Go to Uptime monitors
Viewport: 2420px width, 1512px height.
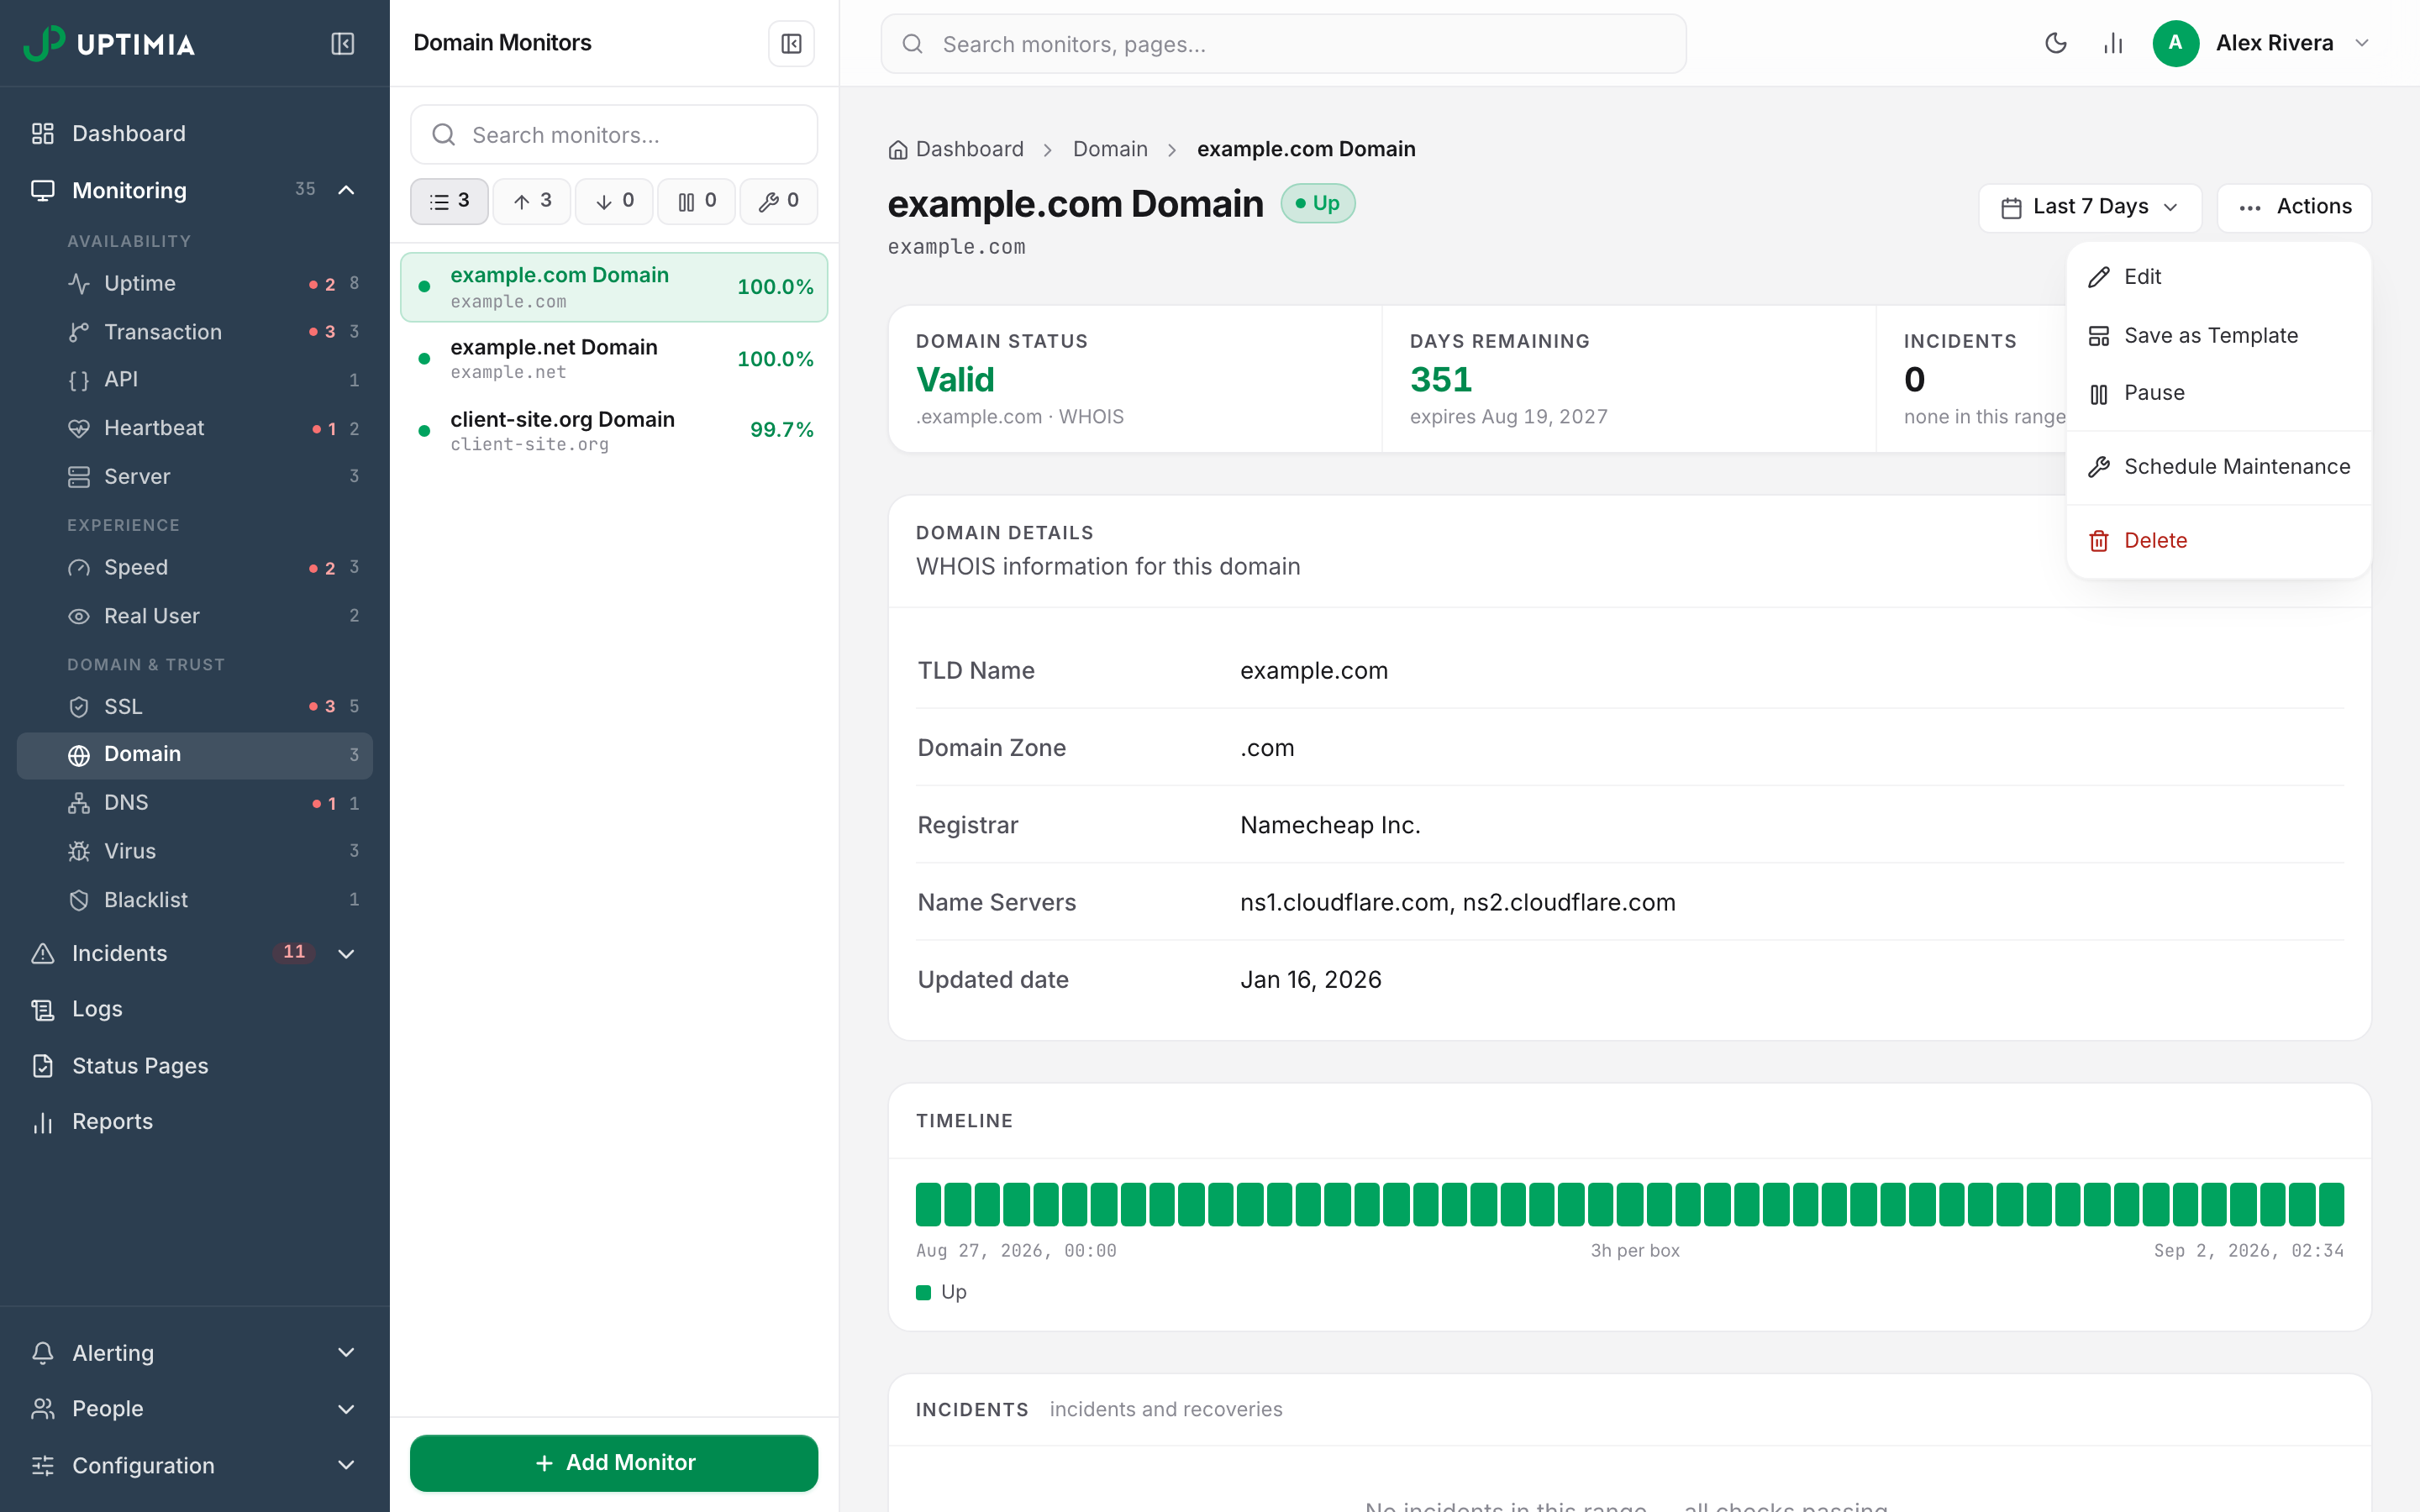coord(195,283)
